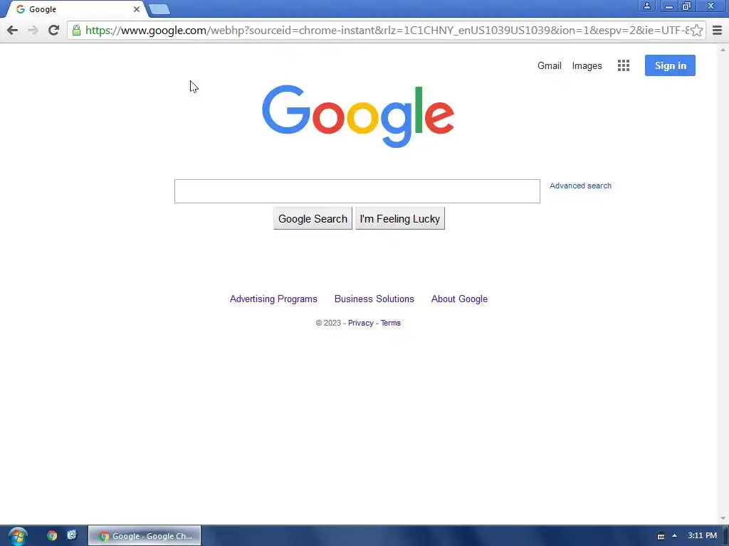This screenshot has width=729, height=546.
Task: Restore down the Chrome window
Action: click(686, 6)
